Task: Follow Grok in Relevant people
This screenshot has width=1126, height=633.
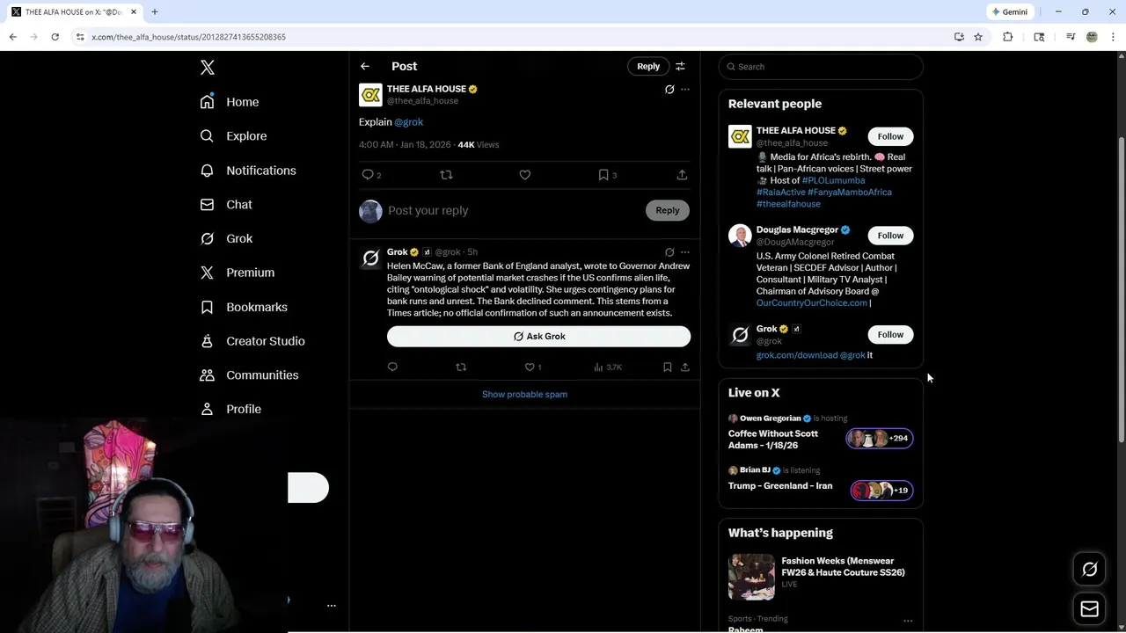Action: tap(890, 335)
